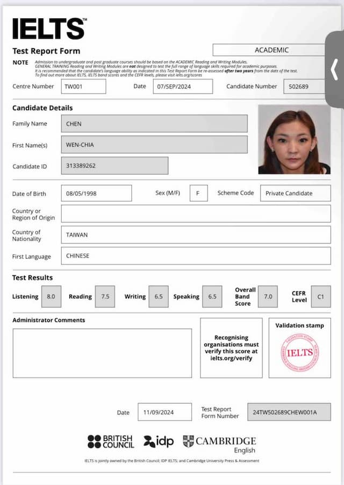Click the ielts.org/verify text
This screenshot has height=485, width=344.
click(231, 358)
